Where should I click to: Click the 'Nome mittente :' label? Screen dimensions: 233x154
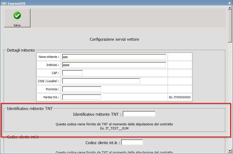point(49,57)
